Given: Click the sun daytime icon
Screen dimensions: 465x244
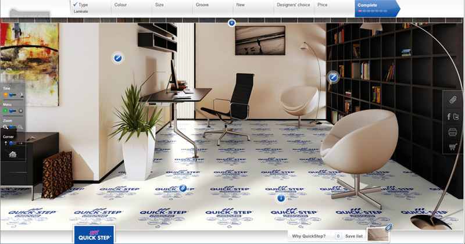Looking at the screenshot, I should tap(5, 95).
